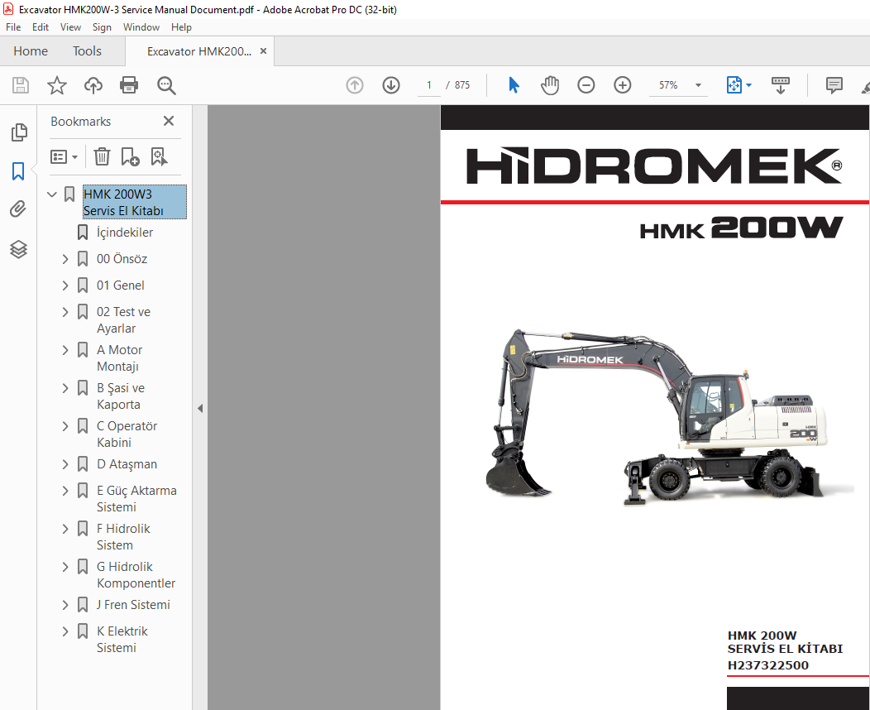Open the find text magnifier icon
Image resolution: width=870 pixels, height=710 pixels.
[x=166, y=85]
